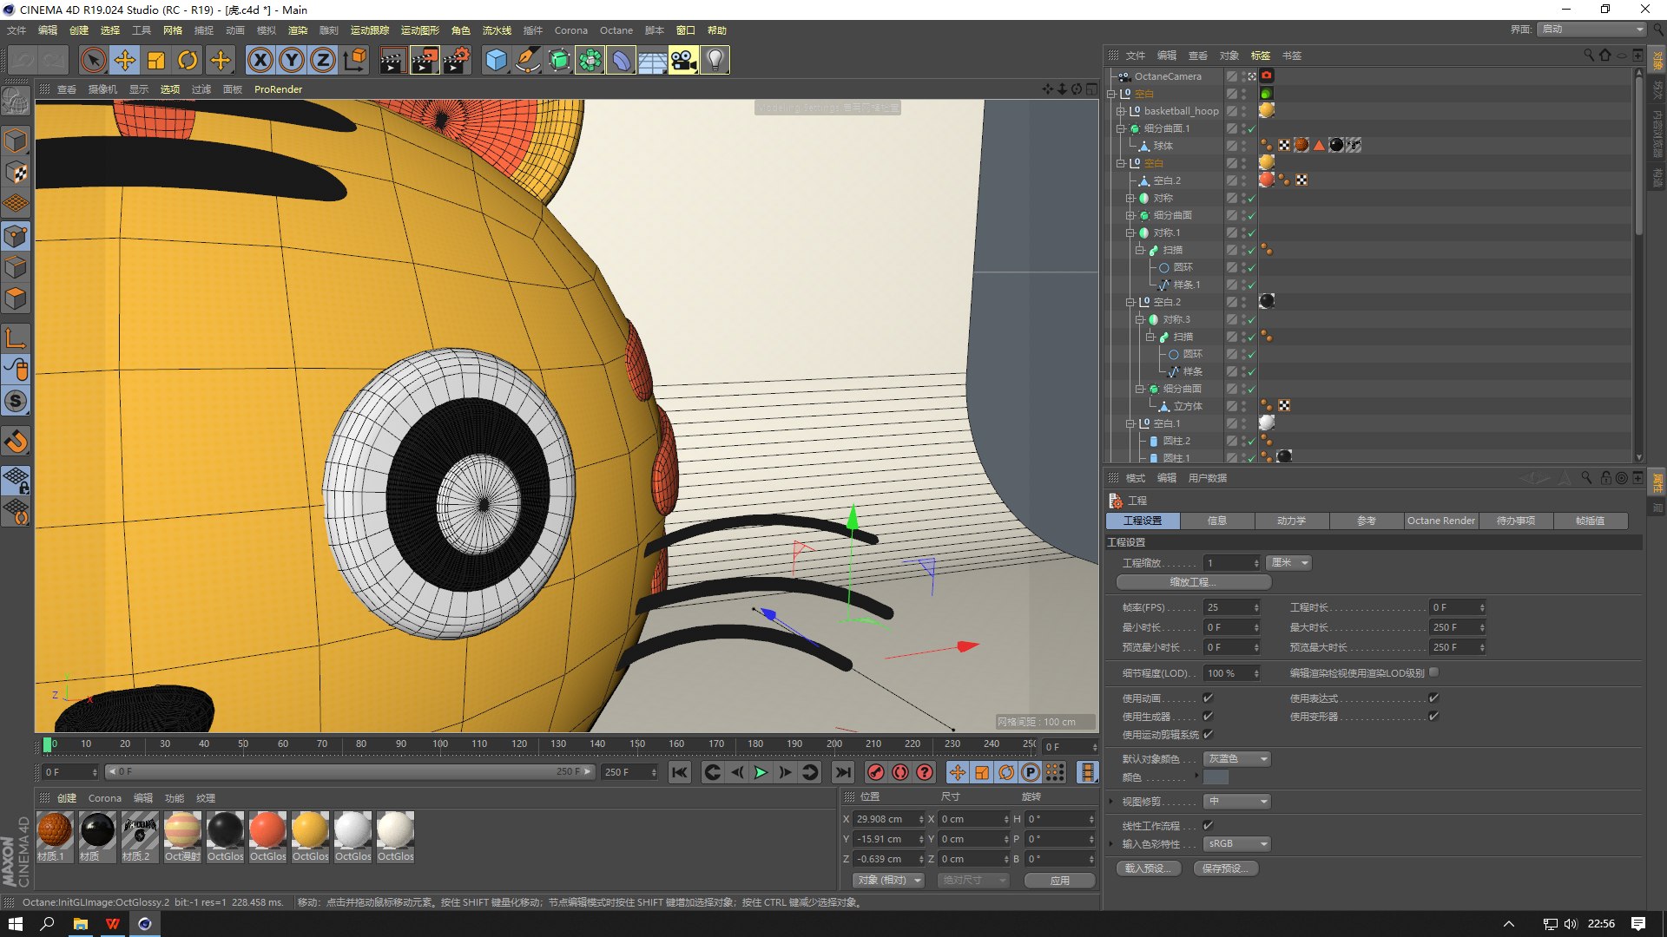This screenshot has height=937, width=1667.
Task: Toggle Use Expressions checkbox
Action: click(1433, 698)
